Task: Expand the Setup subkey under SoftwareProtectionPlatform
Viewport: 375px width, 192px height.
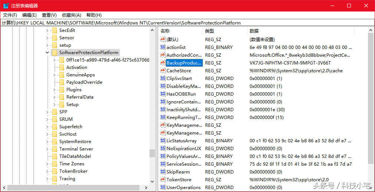Action: (55, 105)
